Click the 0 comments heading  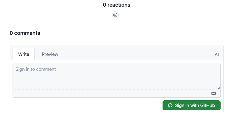tap(25, 33)
